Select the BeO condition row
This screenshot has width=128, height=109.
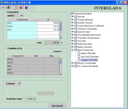pos(33,69)
